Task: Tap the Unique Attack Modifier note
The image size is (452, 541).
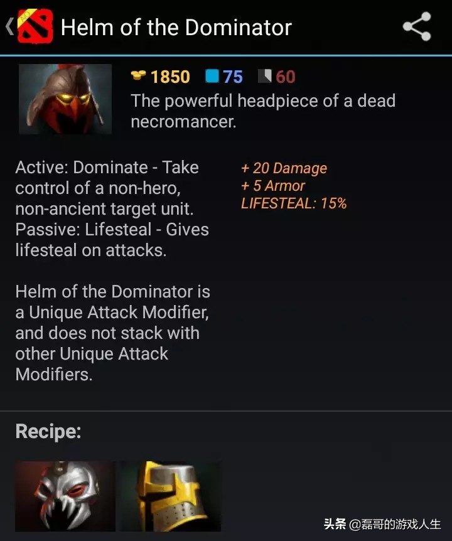Action: [113, 333]
